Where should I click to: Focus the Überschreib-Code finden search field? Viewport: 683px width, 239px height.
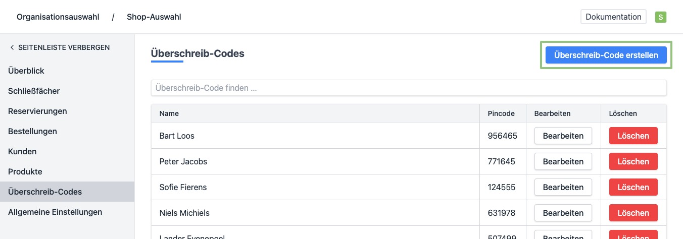coord(408,88)
